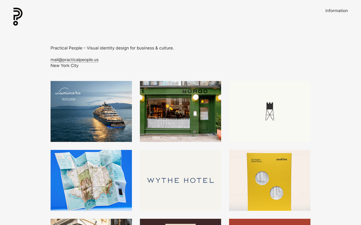Open the dark brown project thumbnail at bottom
The width and height of the screenshot is (361, 225).
(180, 222)
